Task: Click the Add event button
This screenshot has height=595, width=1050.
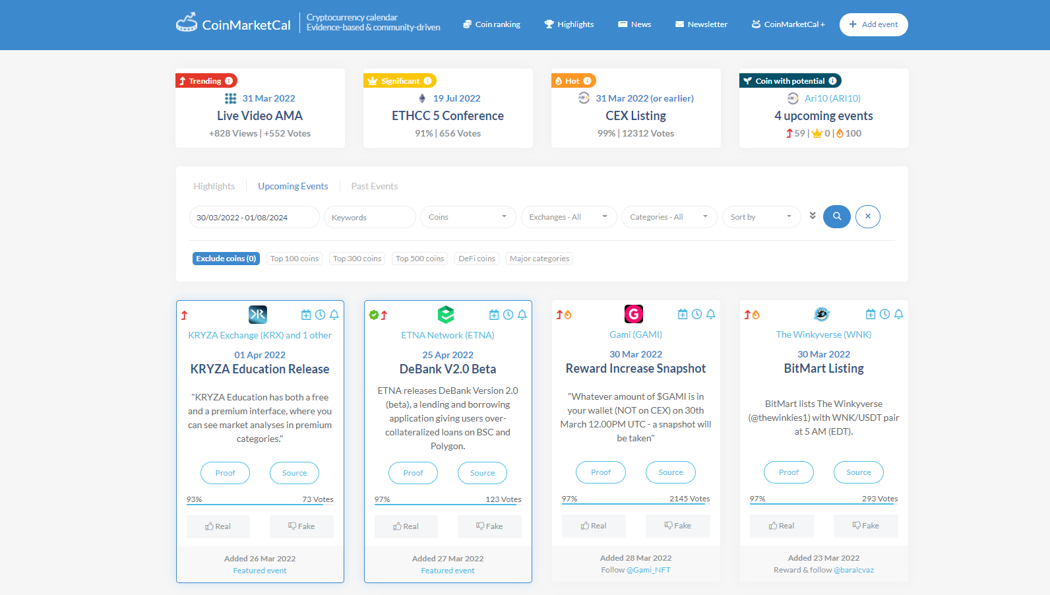Action: [x=873, y=24]
